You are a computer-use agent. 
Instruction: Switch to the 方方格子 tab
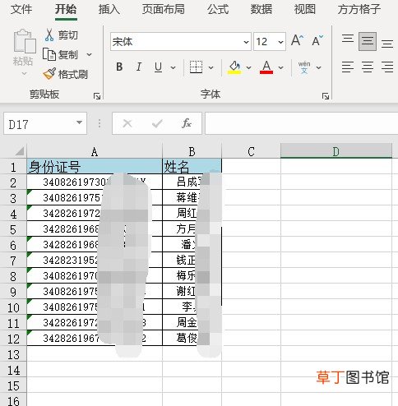click(x=359, y=9)
